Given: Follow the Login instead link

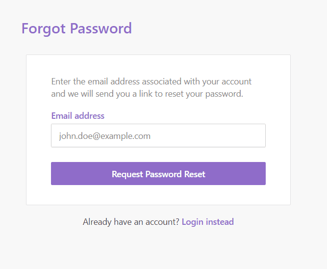Looking at the screenshot, I should click(207, 222).
